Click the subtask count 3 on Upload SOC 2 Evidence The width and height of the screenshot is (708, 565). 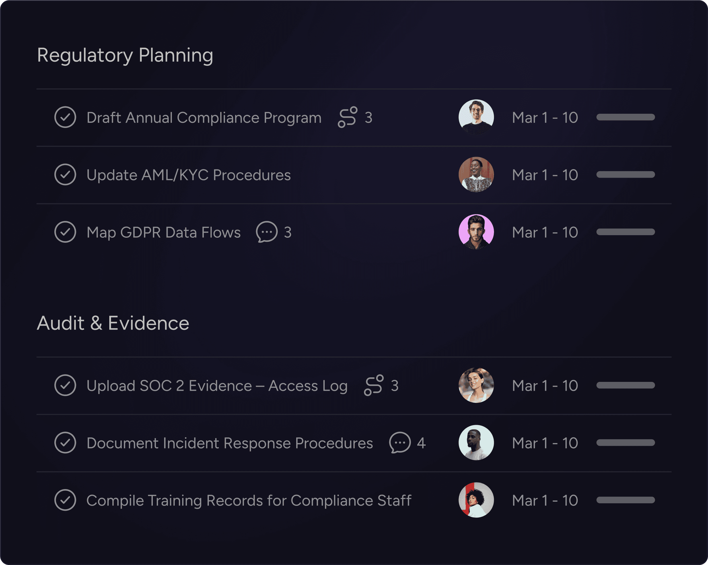pyautogui.click(x=395, y=386)
